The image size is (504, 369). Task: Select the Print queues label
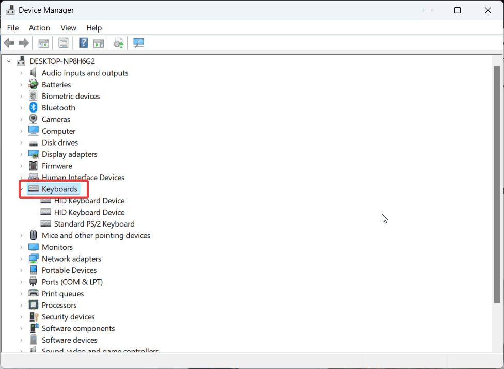click(62, 294)
